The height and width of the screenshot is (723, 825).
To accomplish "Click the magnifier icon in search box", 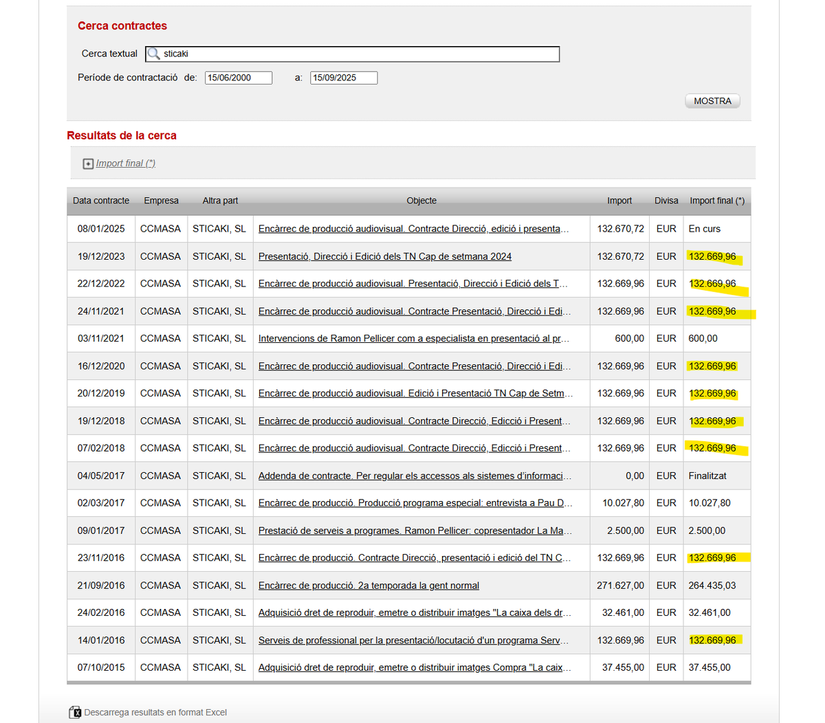I will [x=154, y=54].
